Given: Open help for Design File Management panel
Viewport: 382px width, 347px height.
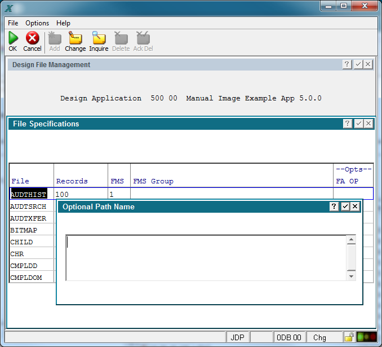Looking at the screenshot, I should [x=347, y=64].
